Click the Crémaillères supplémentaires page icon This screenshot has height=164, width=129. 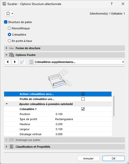pyautogui.click(x=31, y=62)
